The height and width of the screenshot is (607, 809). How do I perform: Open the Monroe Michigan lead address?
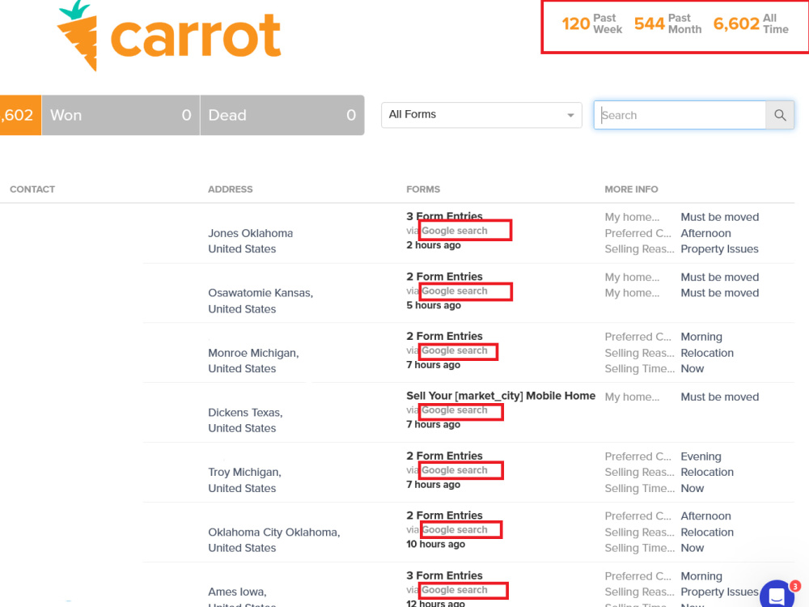pyautogui.click(x=253, y=361)
